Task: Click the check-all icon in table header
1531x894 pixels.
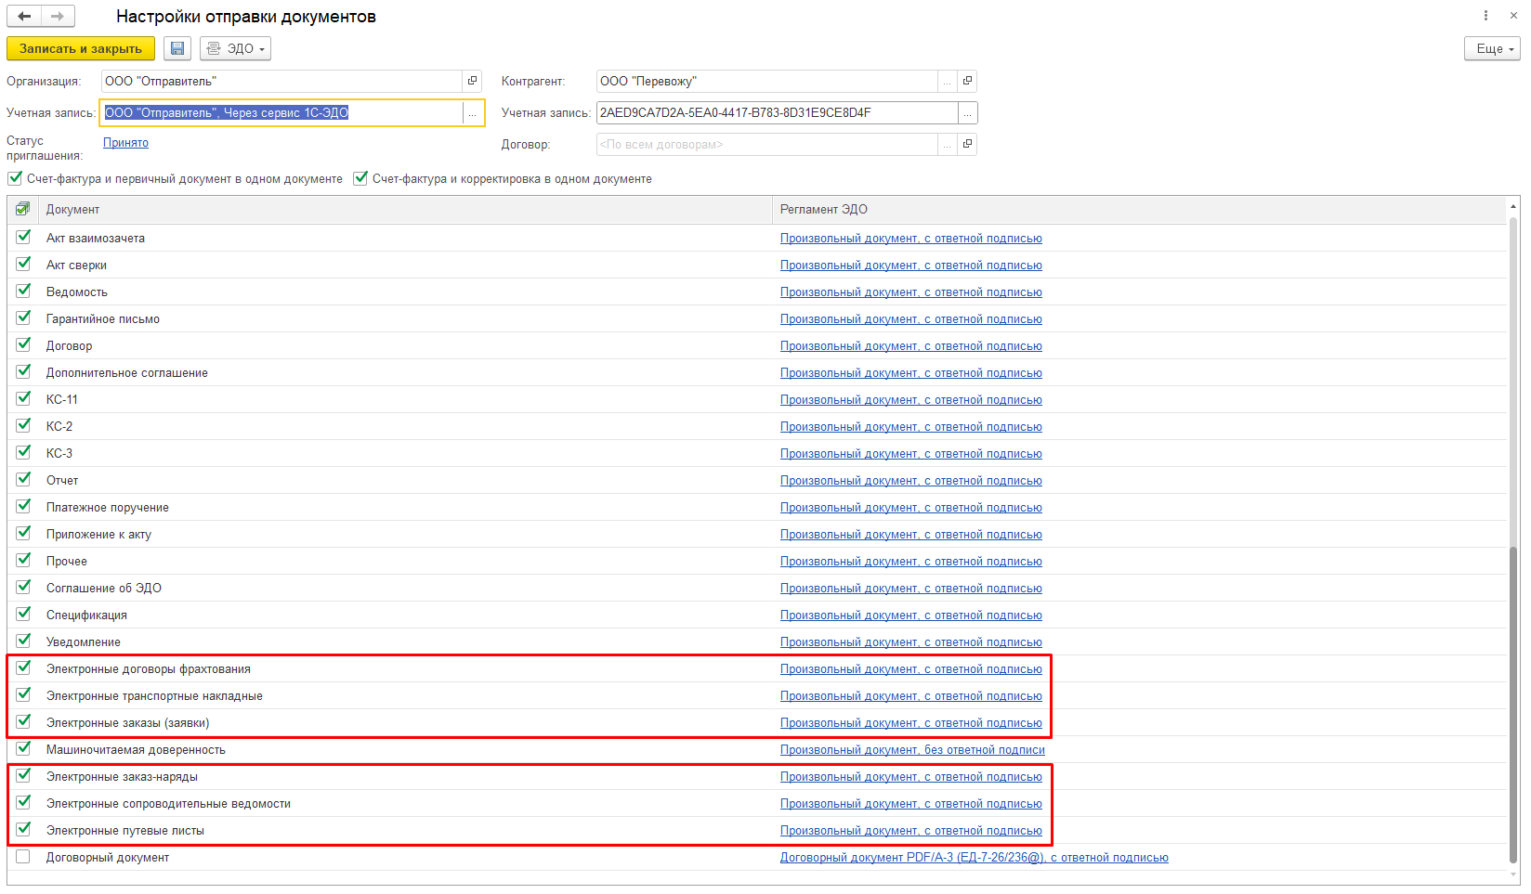Action: tap(22, 209)
